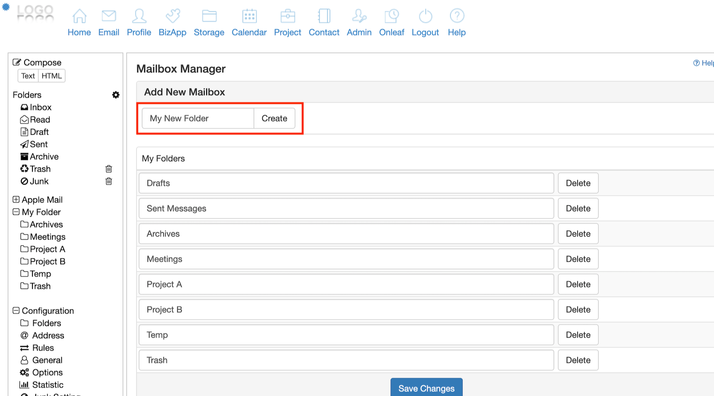Empty Junk using the trash bin icon
The width and height of the screenshot is (714, 396).
(x=109, y=181)
